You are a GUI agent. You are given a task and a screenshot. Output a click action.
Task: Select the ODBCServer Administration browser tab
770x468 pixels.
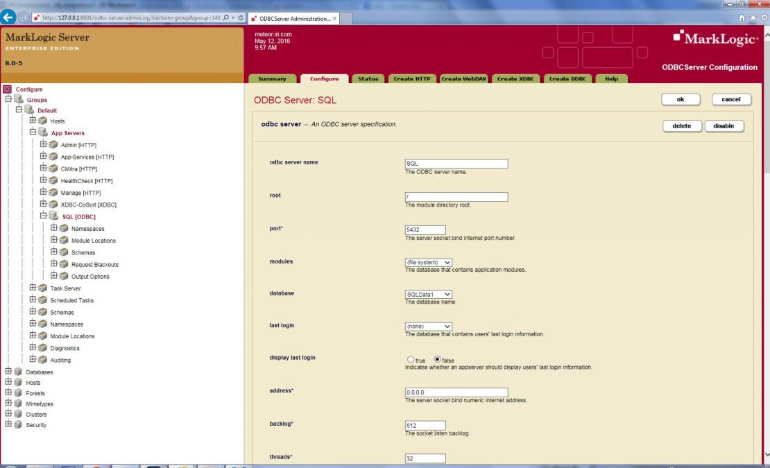295,19
